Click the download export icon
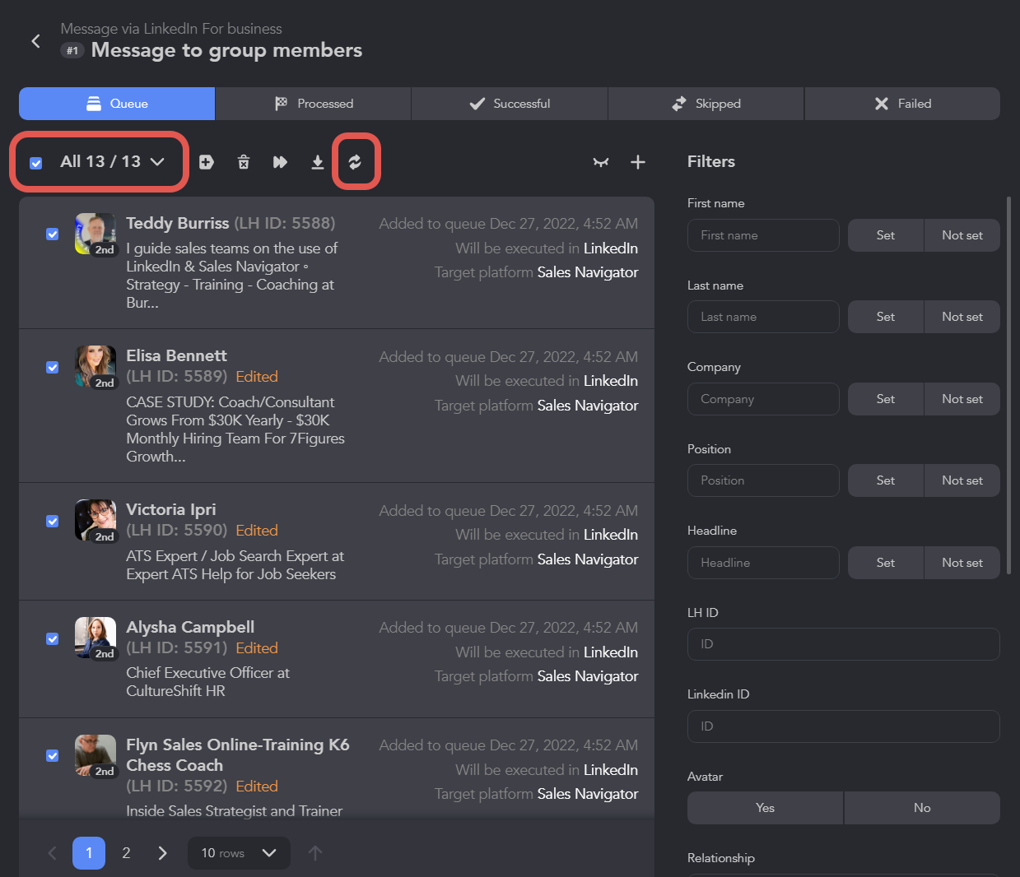This screenshot has height=877, width=1020. pyautogui.click(x=318, y=162)
